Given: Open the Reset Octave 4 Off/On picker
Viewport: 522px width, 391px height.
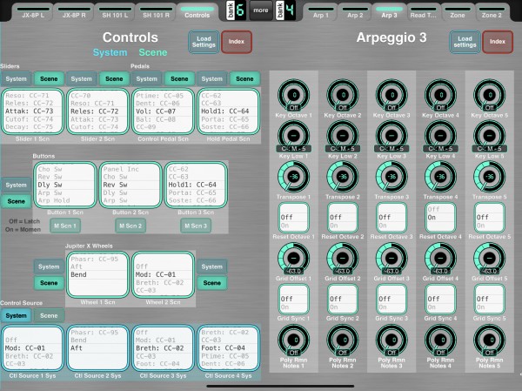Looking at the screenshot, I should (x=440, y=218).
